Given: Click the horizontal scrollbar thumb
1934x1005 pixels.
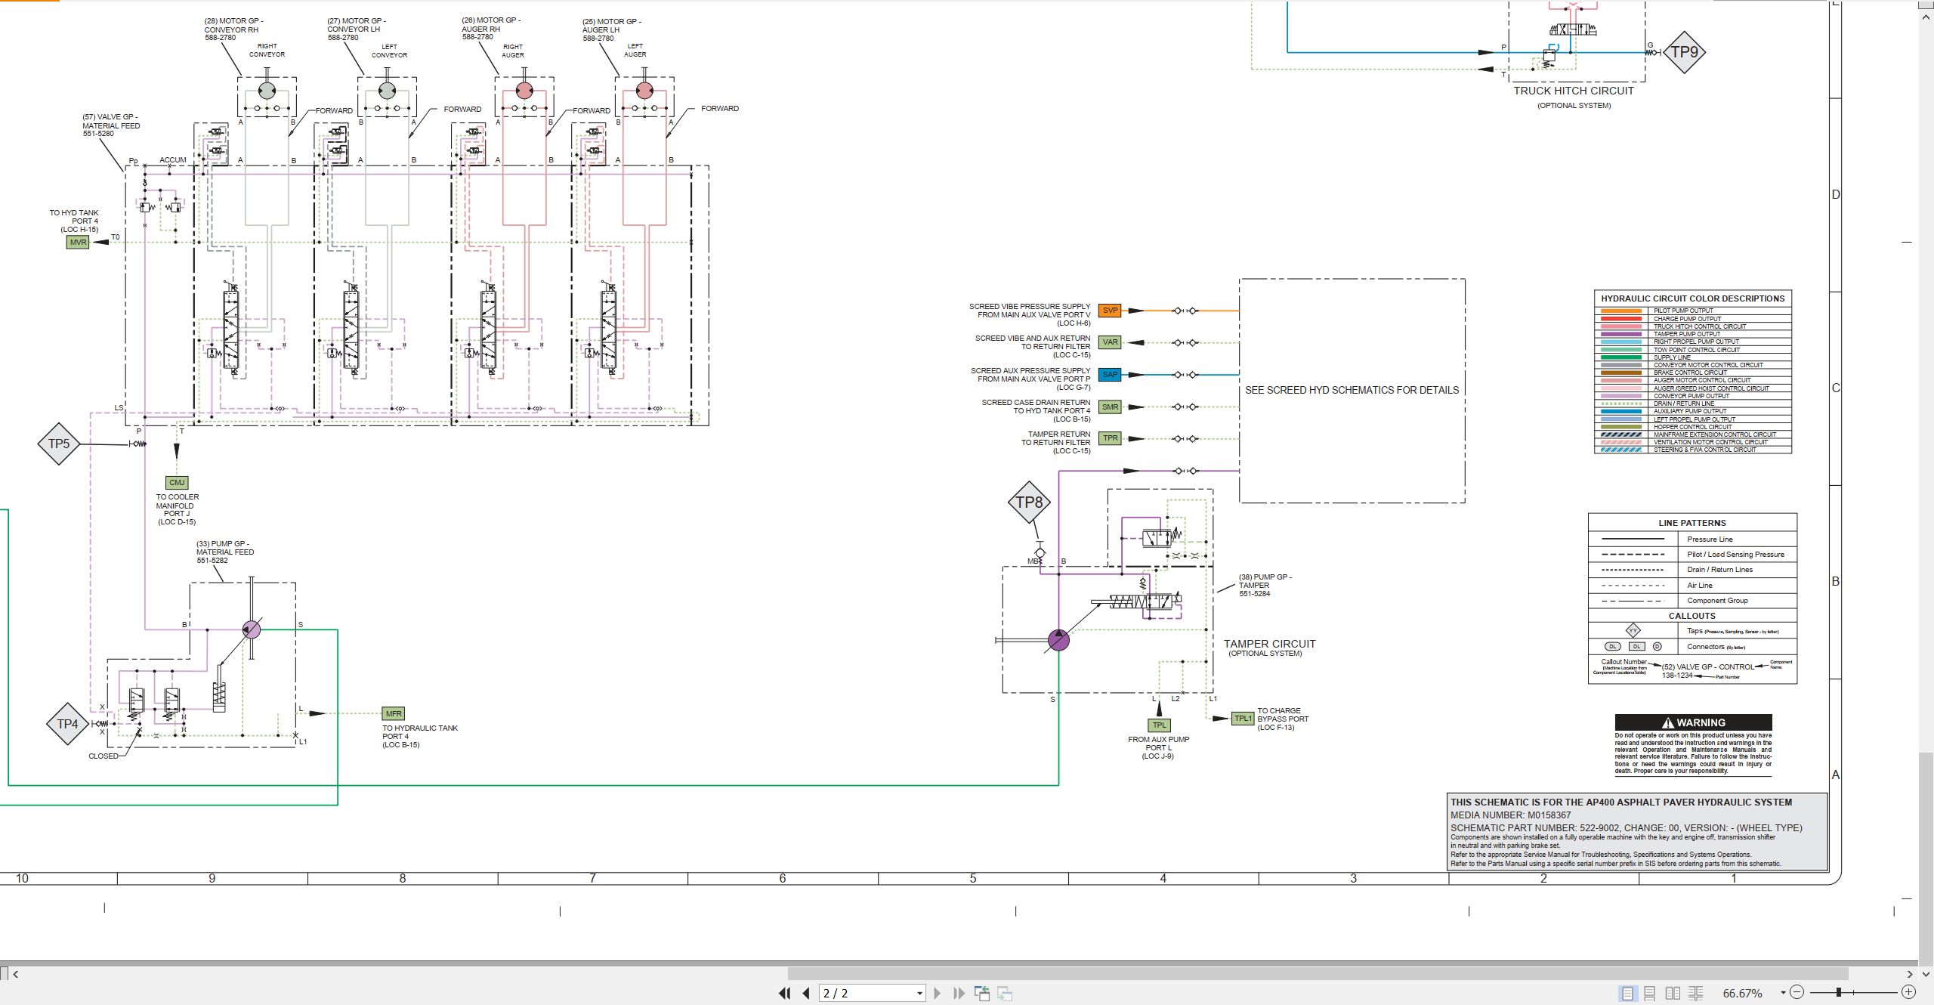Looking at the screenshot, I should pyautogui.click(x=1318, y=974).
